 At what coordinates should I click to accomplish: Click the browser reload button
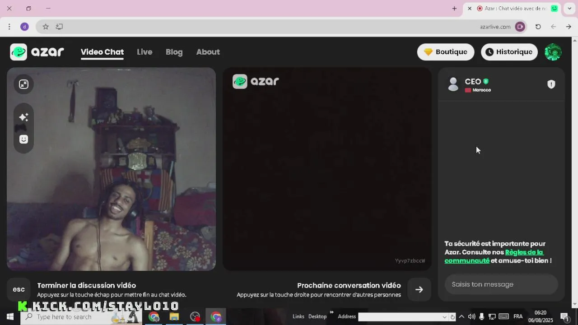(538, 27)
